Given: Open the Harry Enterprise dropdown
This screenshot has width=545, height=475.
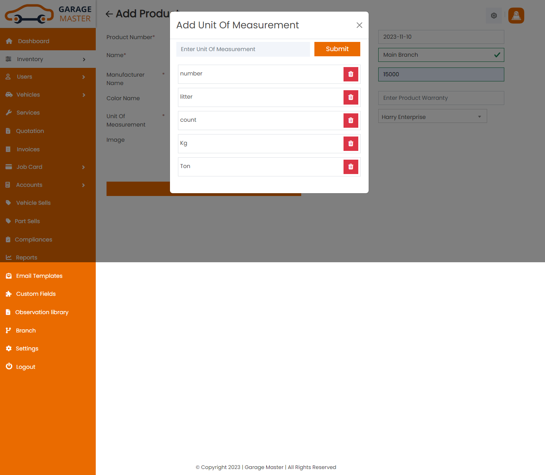Looking at the screenshot, I should (x=432, y=117).
